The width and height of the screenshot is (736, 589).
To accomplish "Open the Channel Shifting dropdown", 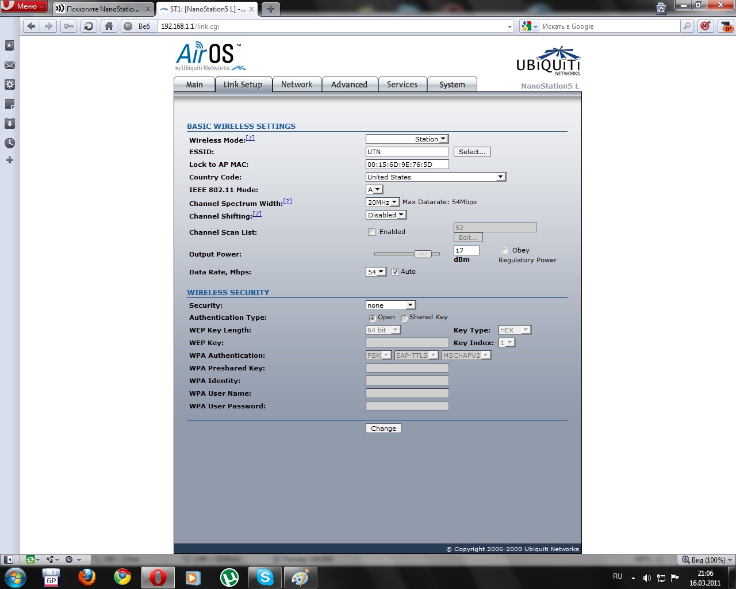I will tap(386, 215).
